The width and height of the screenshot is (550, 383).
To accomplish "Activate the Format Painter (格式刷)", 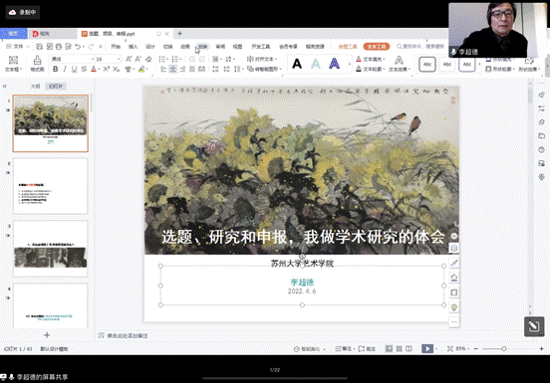I will pyautogui.click(x=37, y=64).
